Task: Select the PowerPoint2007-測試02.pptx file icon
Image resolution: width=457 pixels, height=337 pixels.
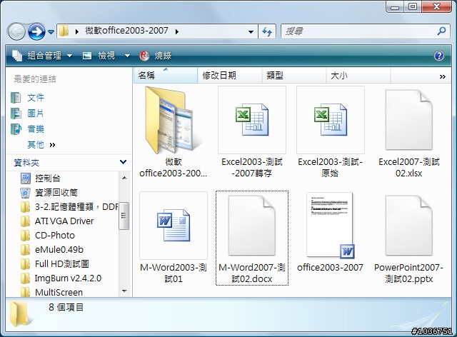Action: [409, 226]
